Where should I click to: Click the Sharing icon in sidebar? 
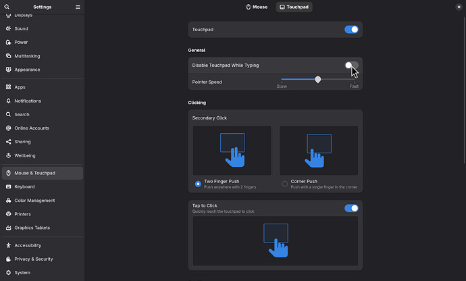tap(8, 142)
